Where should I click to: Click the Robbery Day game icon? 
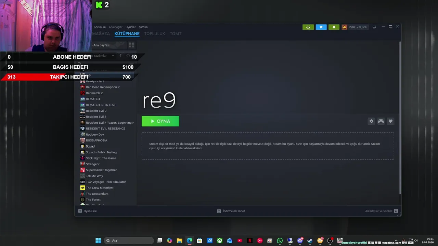coord(82,134)
